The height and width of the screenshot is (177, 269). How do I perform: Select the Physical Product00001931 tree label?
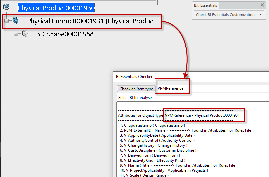(x=91, y=21)
